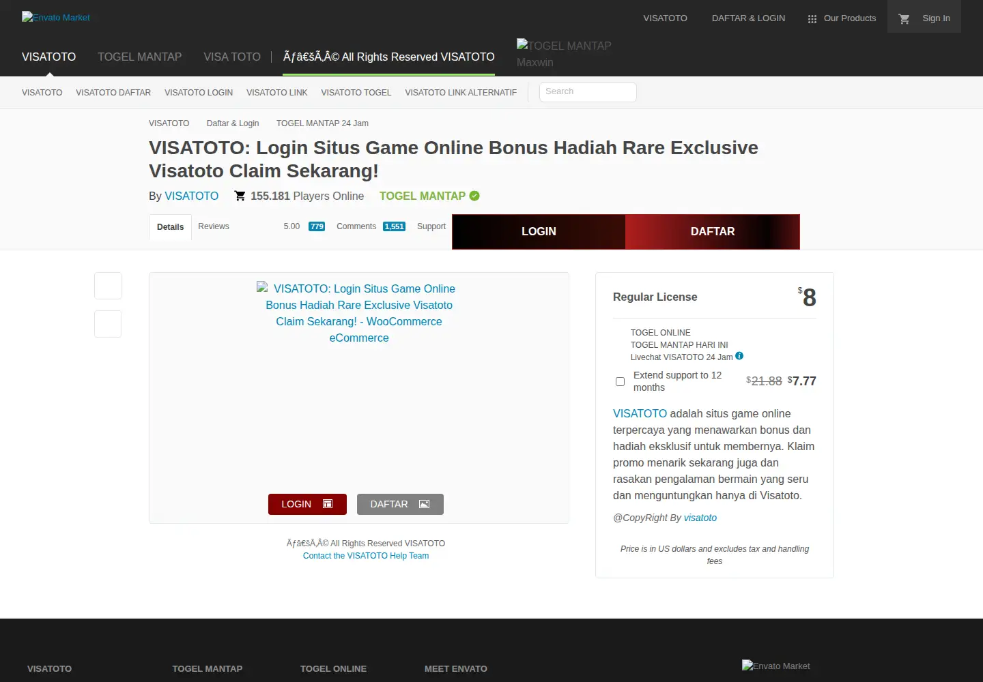
Task: Focus the Search input field
Action: 588,92
